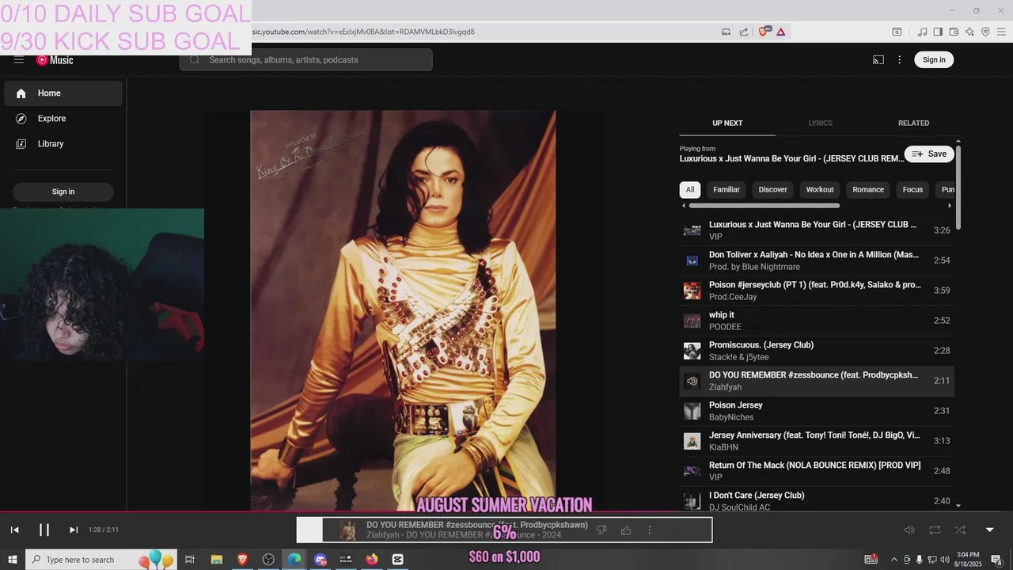
Task: Dislike the current song
Action: tap(601, 530)
